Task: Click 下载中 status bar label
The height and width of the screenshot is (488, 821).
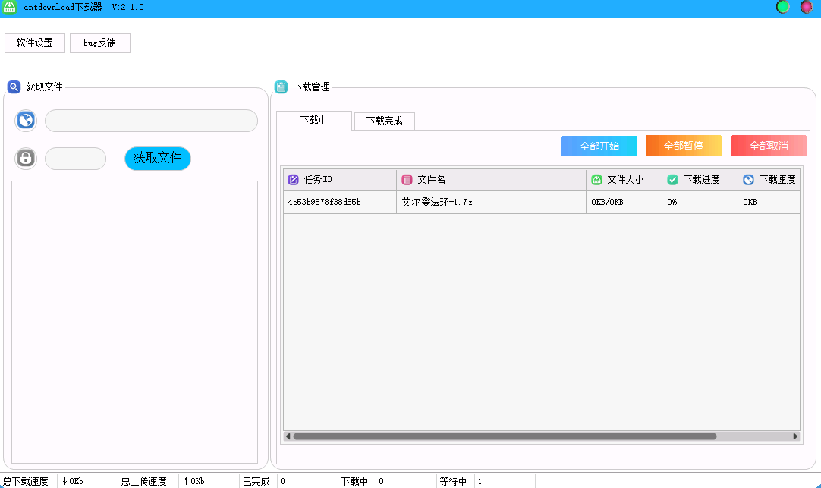Action: 354,481
